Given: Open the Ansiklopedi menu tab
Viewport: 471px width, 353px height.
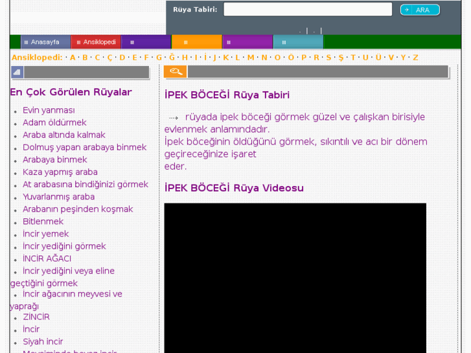Looking at the screenshot, I should (x=96, y=42).
